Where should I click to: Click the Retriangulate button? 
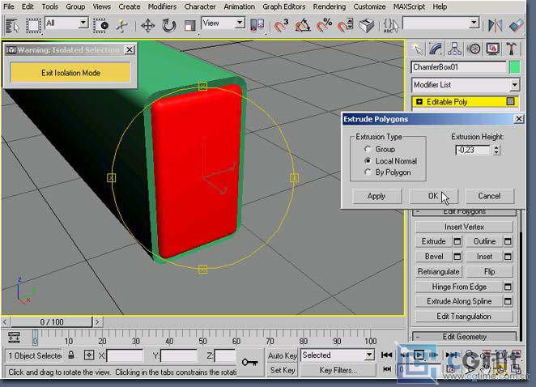tap(439, 272)
